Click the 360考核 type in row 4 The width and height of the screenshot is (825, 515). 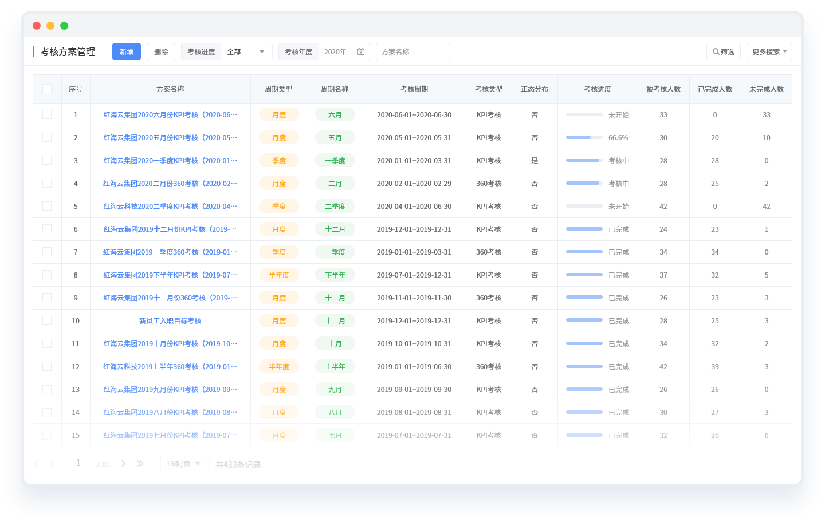(x=489, y=183)
